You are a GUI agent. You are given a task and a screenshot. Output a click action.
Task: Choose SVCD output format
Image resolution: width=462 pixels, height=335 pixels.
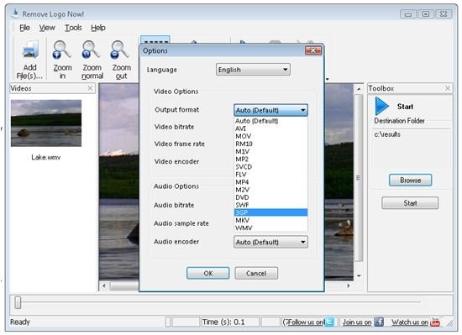point(270,166)
